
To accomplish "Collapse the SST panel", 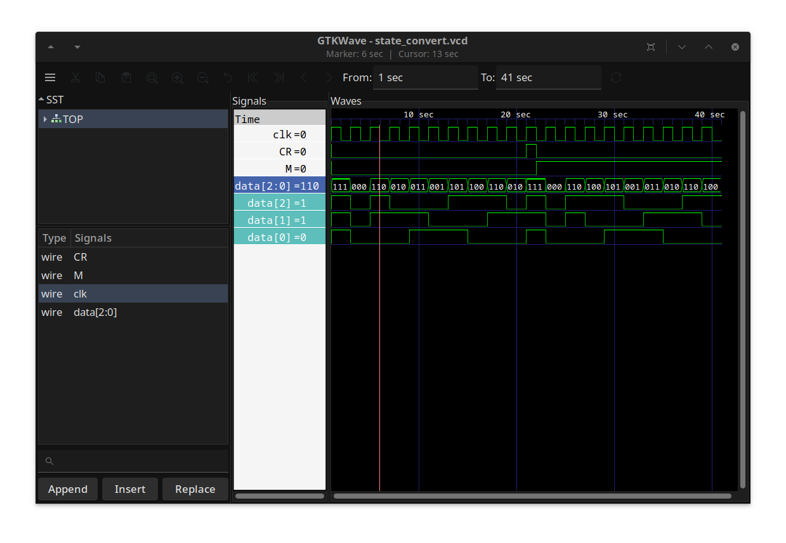I will point(42,100).
